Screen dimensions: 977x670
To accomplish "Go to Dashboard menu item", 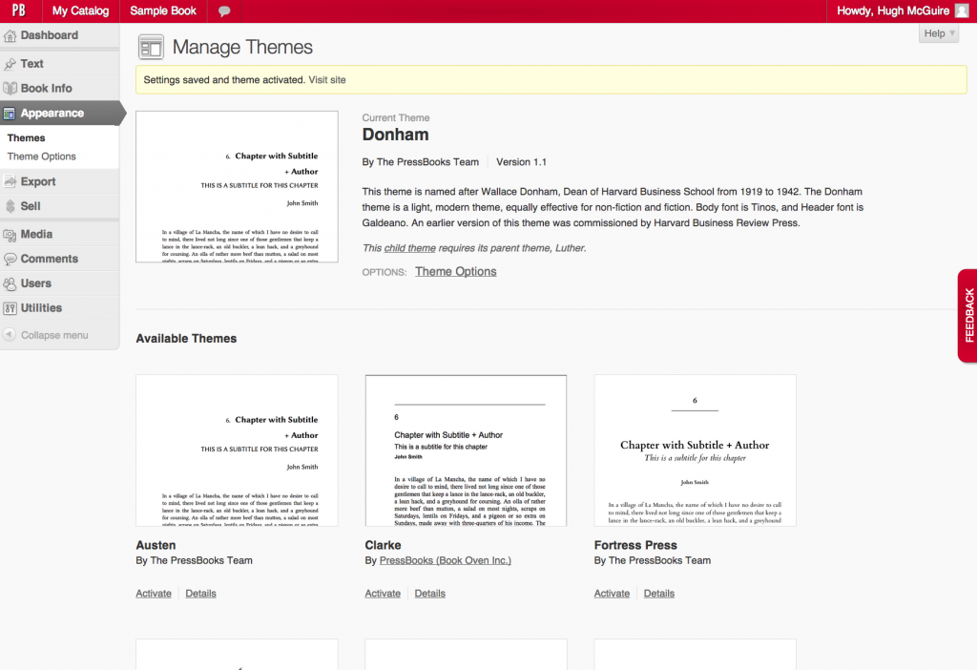I will 50,35.
